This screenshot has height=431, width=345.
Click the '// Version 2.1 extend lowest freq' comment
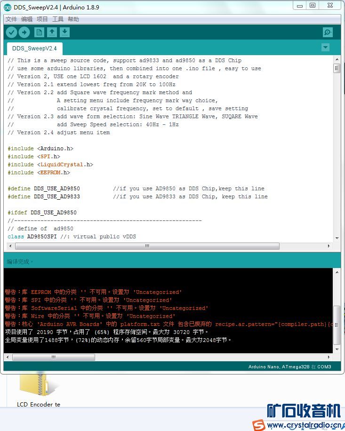(91, 84)
